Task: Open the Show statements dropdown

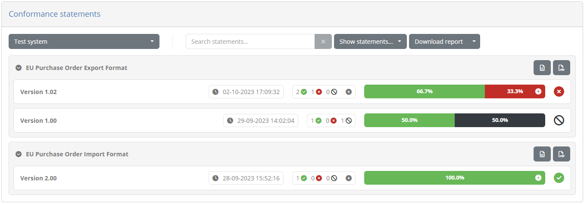Action: (x=370, y=42)
